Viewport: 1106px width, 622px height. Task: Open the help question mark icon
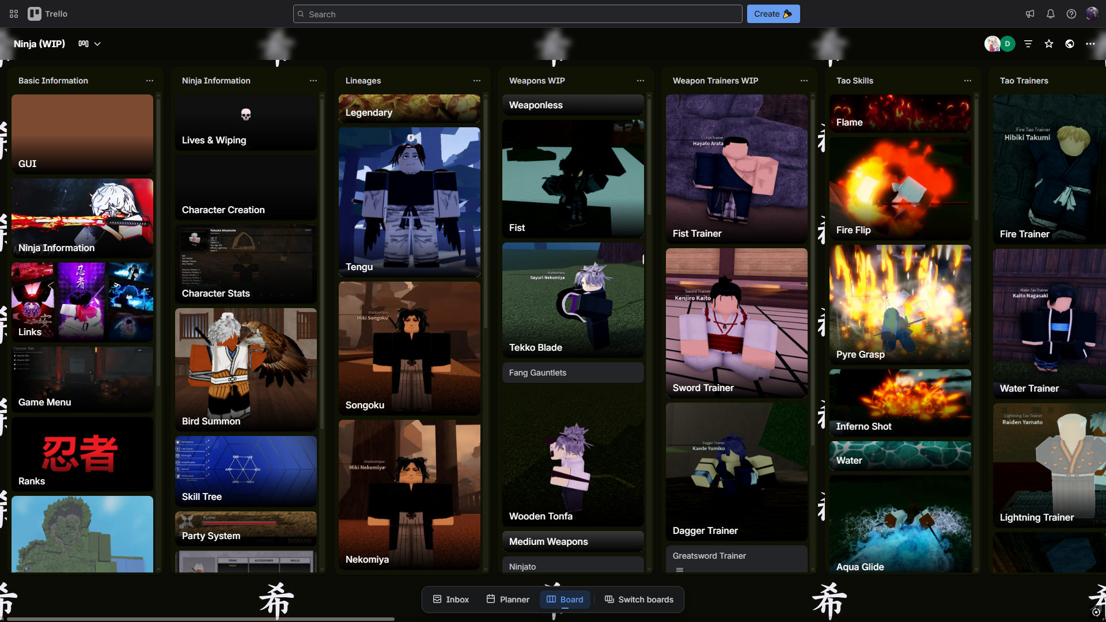point(1071,14)
